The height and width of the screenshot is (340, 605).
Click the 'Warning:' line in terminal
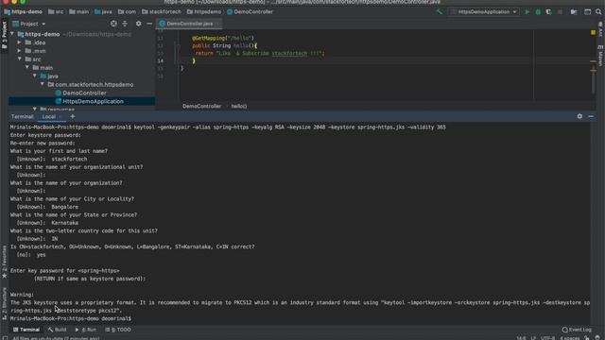(x=22, y=295)
